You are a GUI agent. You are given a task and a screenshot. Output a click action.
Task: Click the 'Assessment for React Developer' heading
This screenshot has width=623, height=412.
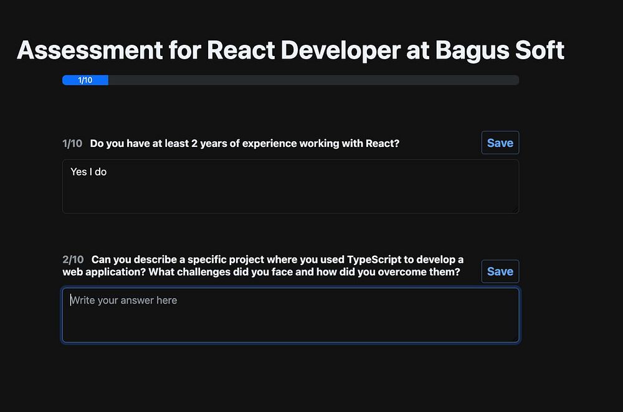pos(212,50)
